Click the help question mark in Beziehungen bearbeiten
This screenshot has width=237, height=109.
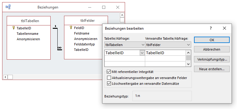pos(211,28)
